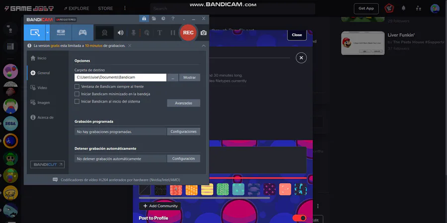
Task: Open the Avanzadas options
Action: coord(184,103)
